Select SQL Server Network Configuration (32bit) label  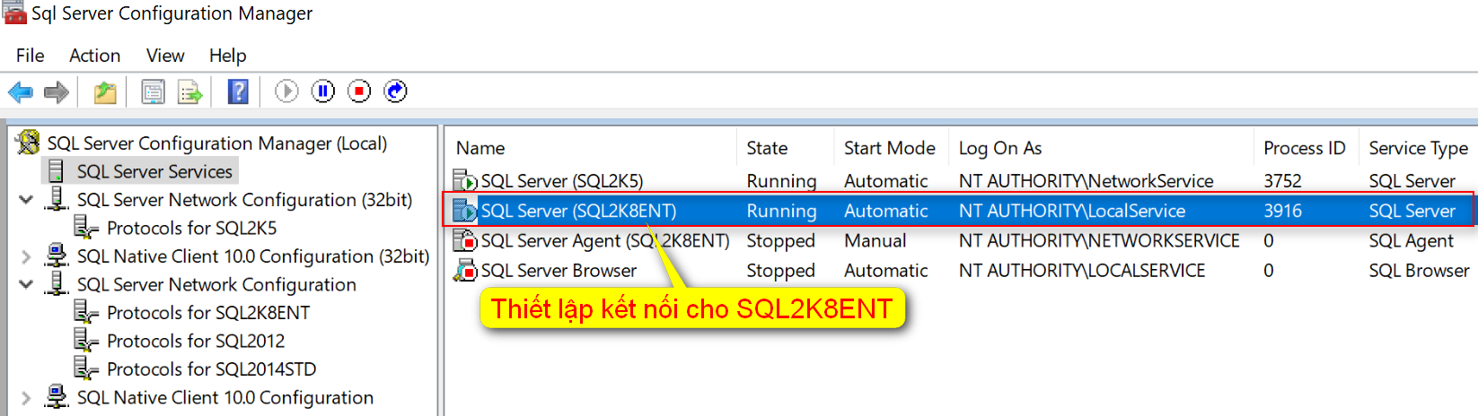[244, 200]
